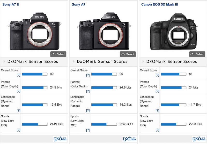Click the 24.9 bits value
207x144 pixels.
(56, 87)
